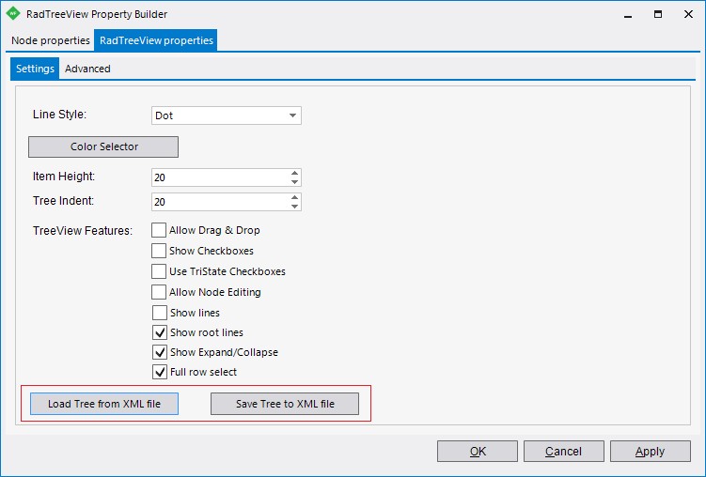
Task: Click Load Tree from XML file
Action: [x=104, y=404]
